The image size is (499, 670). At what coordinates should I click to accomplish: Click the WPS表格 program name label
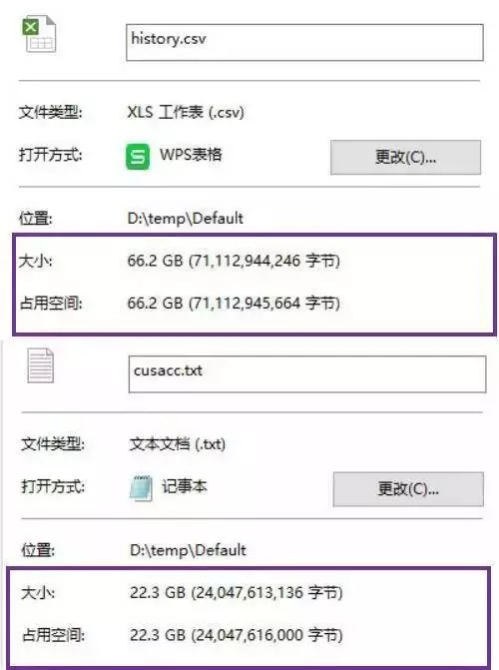coord(191,154)
